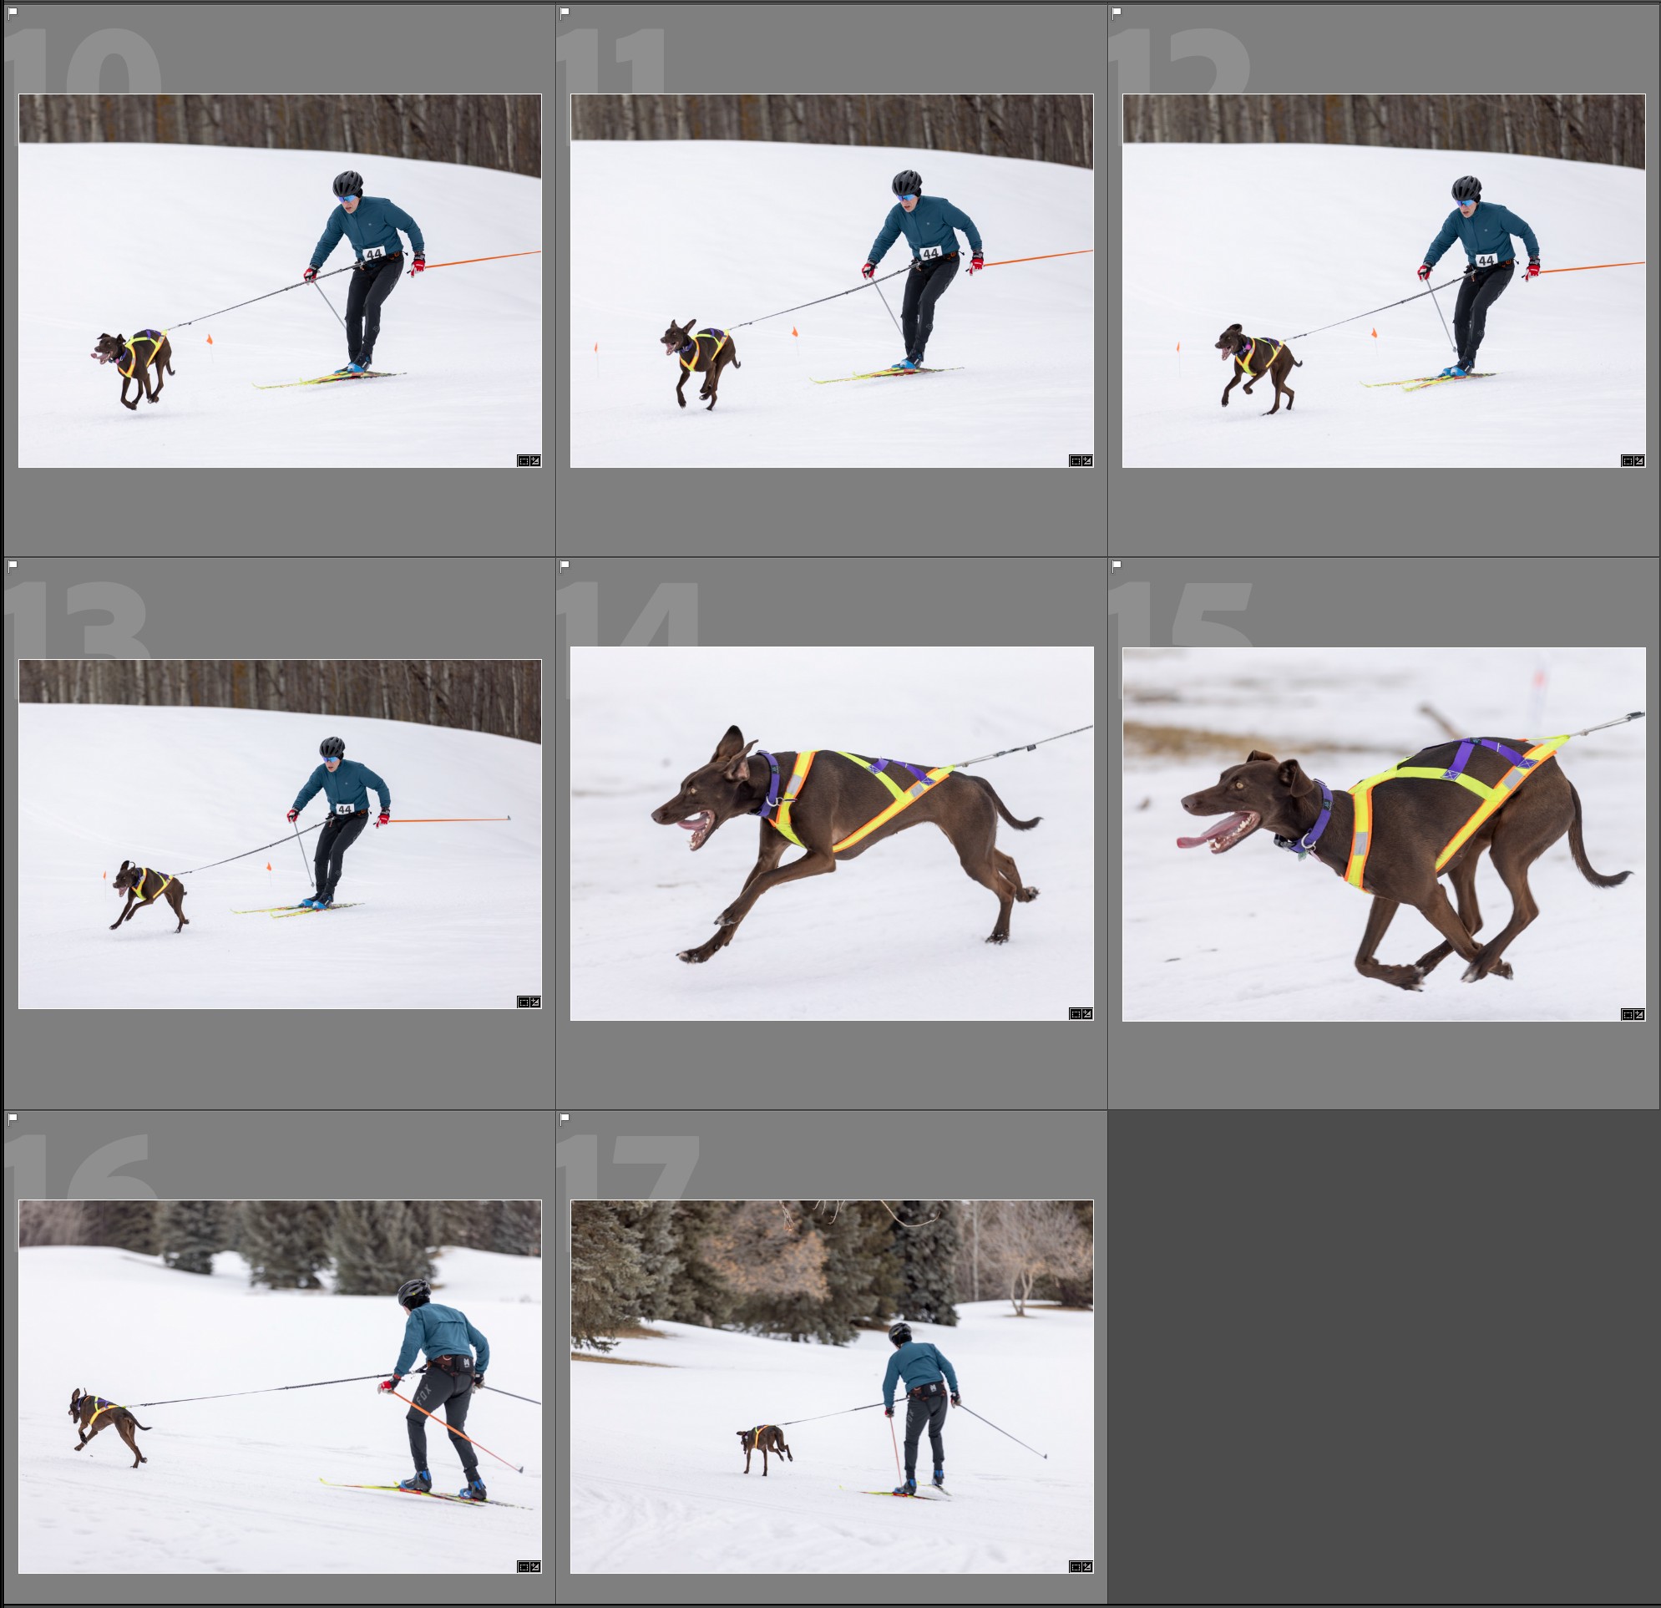Toggle the pick flag on photo 12
The height and width of the screenshot is (1608, 1661).
[x=1116, y=13]
